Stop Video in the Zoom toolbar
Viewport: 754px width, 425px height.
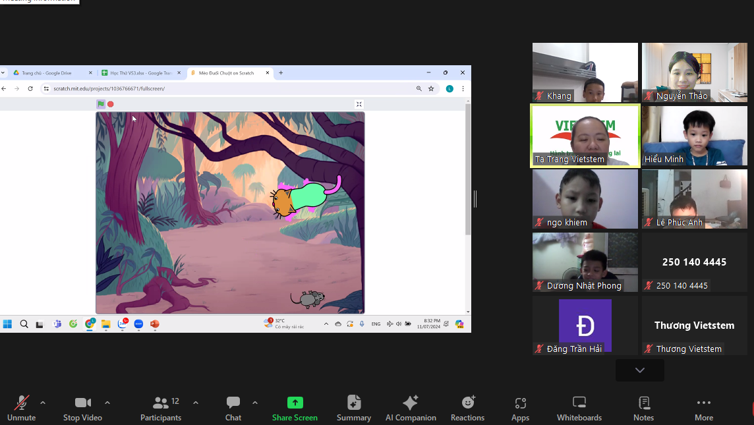point(82,408)
